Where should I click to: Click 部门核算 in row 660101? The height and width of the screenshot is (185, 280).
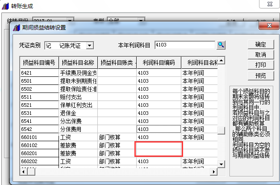(117, 137)
